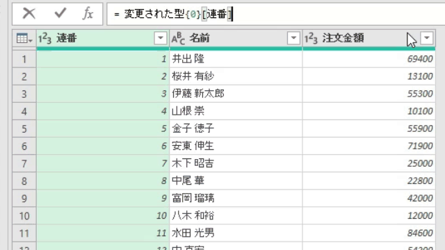Select the 注文金額 column header
The height and width of the screenshot is (250, 445).
point(369,38)
